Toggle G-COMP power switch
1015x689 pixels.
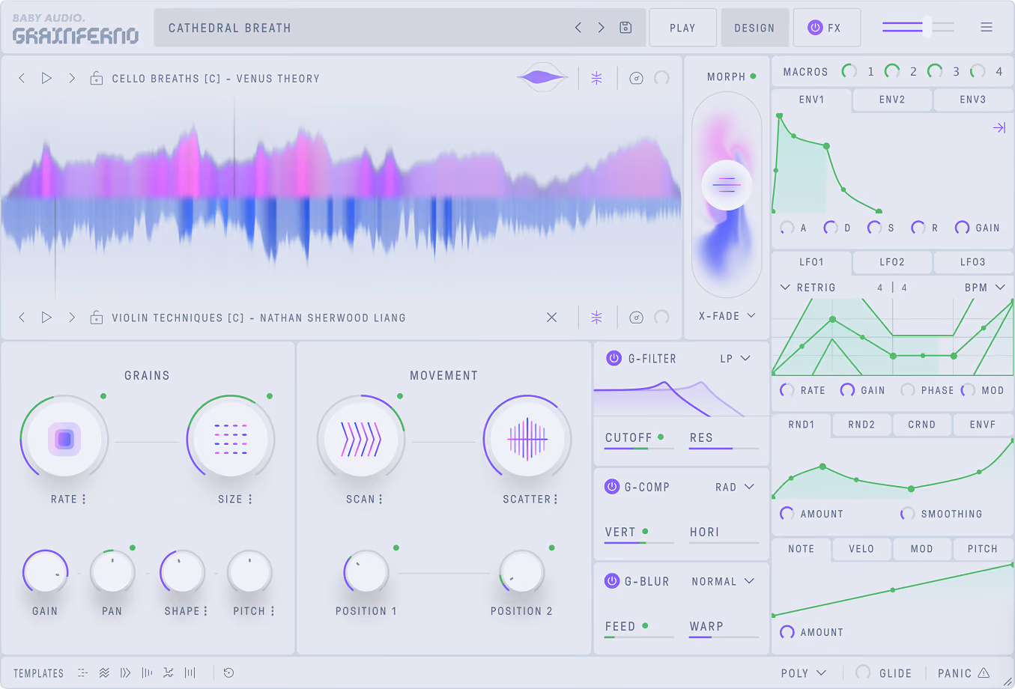(612, 487)
